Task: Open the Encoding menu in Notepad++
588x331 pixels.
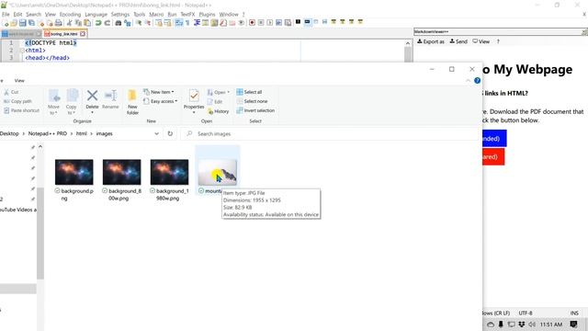Action: 70,15
